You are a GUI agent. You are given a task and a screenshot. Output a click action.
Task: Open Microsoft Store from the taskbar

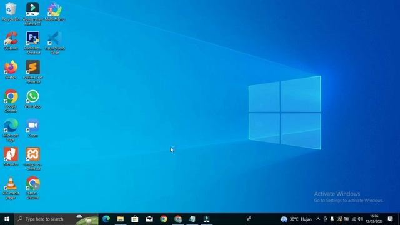tap(135, 219)
